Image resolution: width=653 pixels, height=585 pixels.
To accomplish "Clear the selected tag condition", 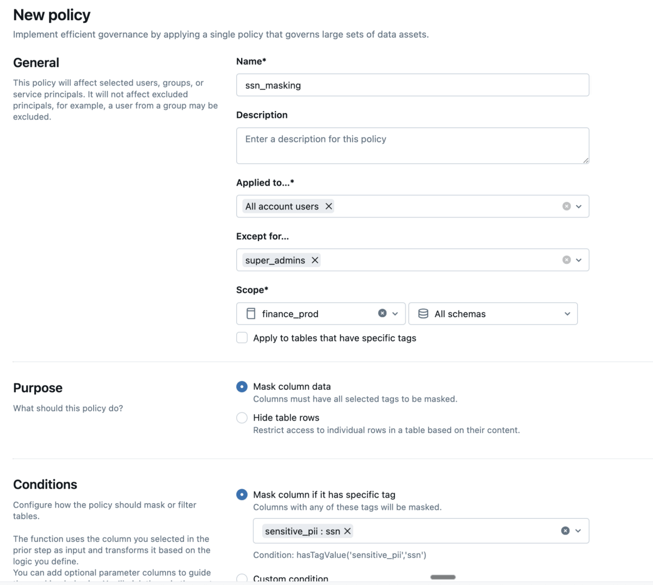I will (x=566, y=531).
